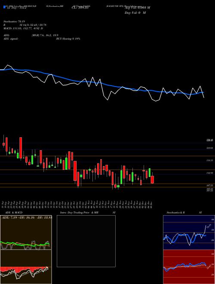Click the blue SMA line's right end
This screenshot has height=284, width=215.
pyautogui.click(x=203, y=93)
